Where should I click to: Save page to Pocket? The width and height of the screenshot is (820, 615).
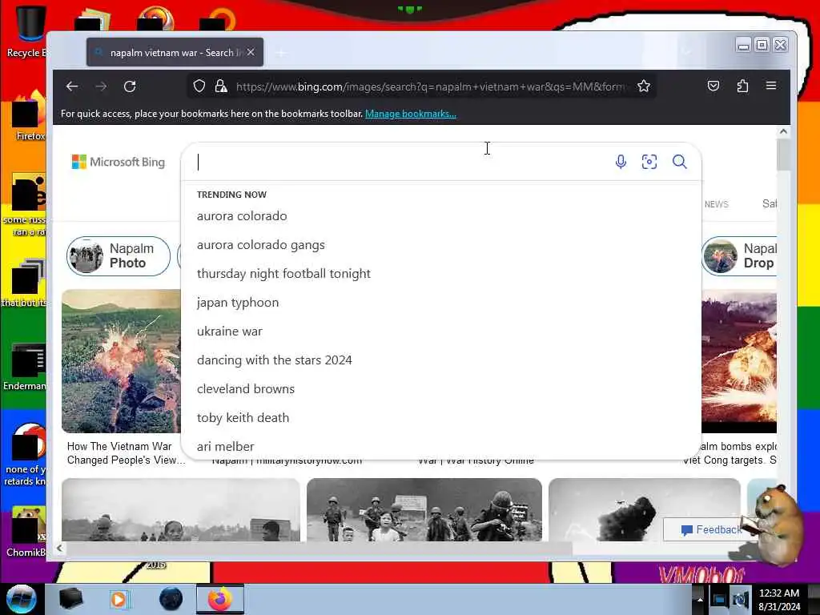point(713,86)
